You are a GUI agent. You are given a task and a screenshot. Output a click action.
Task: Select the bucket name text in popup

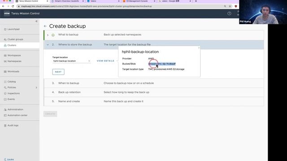coord(162,64)
